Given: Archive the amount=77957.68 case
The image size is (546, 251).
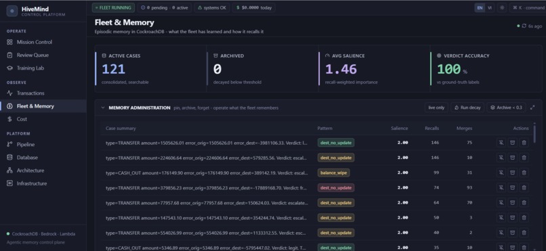Looking at the screenshot, I should pyautogui.click(x=512, y=202).
